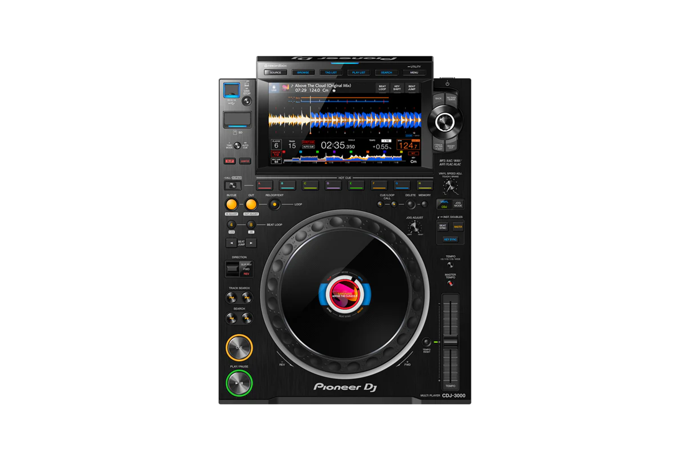Click the SHORTCUT button
The image size is (690, 460).
451,146
